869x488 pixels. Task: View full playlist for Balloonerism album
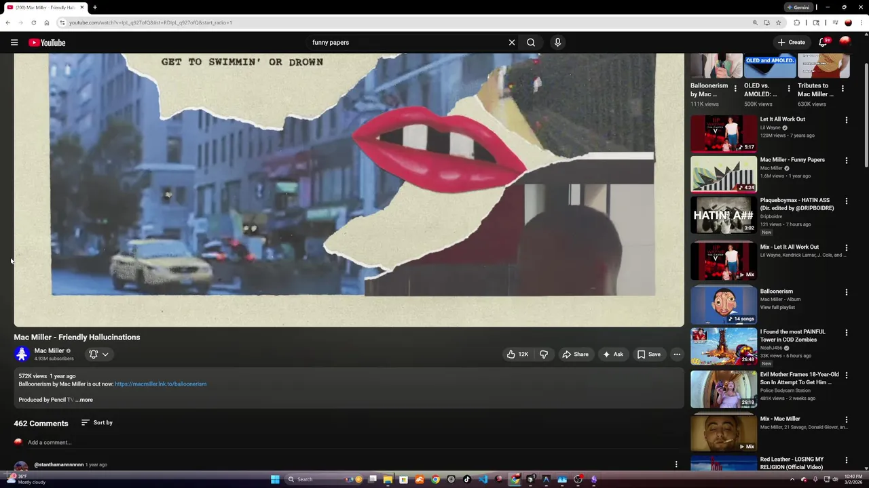tap(777, 308)
